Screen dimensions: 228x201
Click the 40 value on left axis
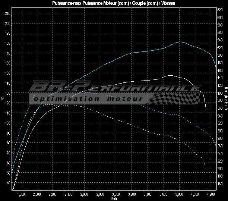point(8,183)
